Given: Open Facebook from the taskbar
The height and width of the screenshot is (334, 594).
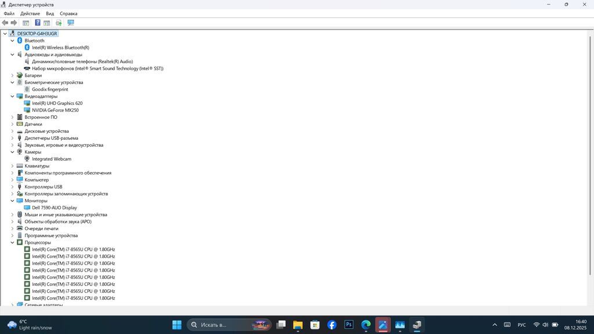Looking at the screenshot, I should 332,325.
